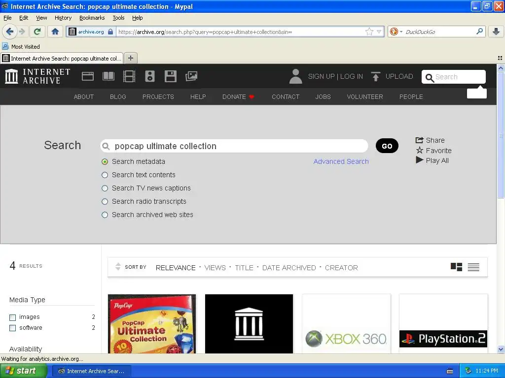The width and height of the screenshot is (505, 378).
Task: Open the Tools menu
Action: 118,18
